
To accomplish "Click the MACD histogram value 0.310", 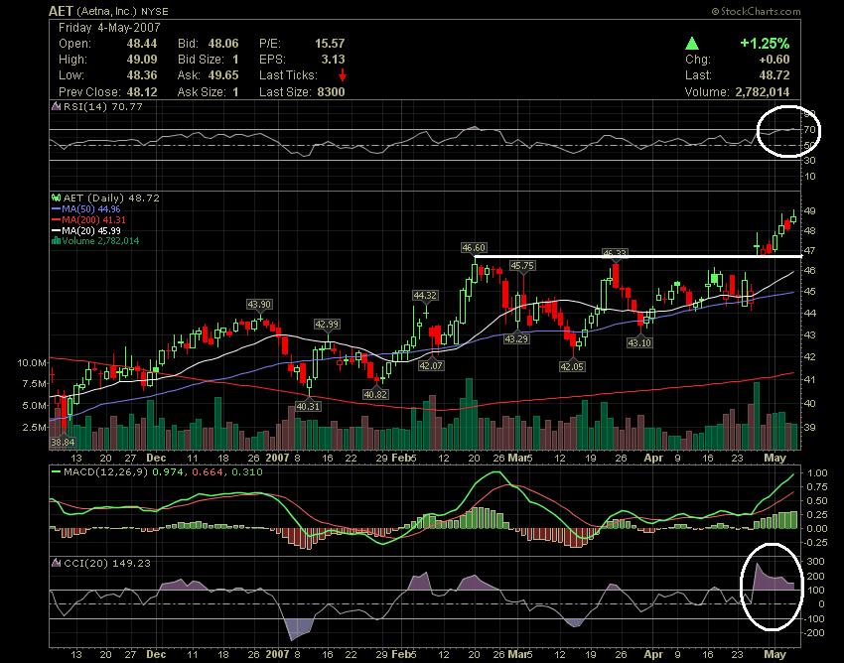I will coord(247,472).
